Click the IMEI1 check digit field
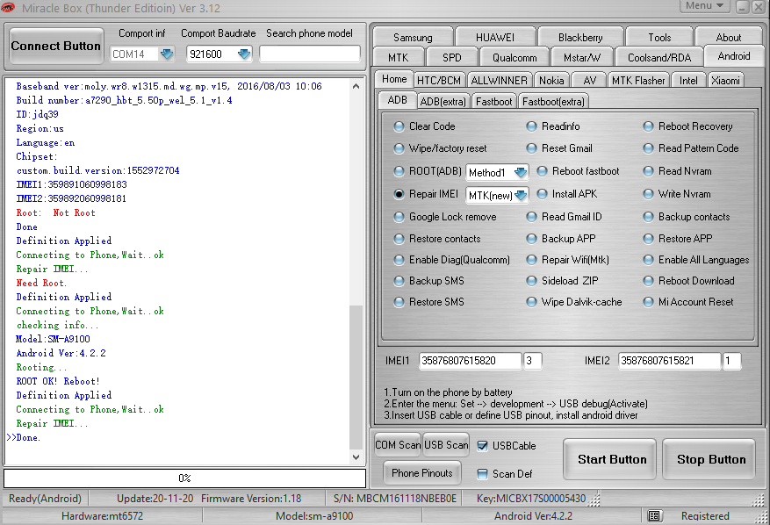The width and height of the screenshot is (770, 525). click(x=532, y=361)
